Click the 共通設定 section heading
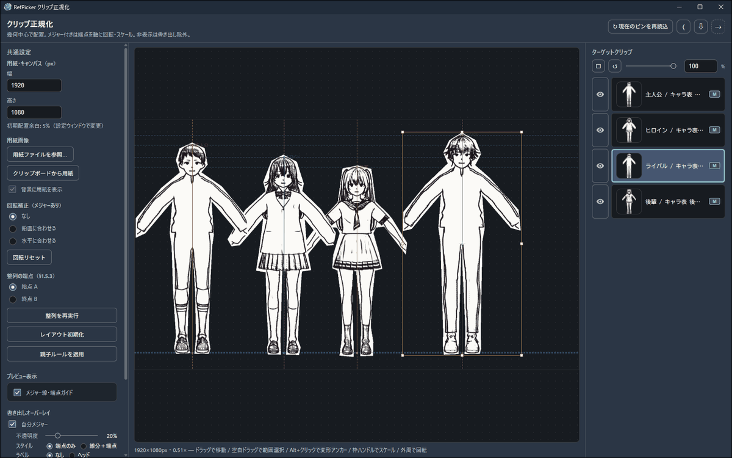This screenshot has width=732, height=458. pos(19,53)
